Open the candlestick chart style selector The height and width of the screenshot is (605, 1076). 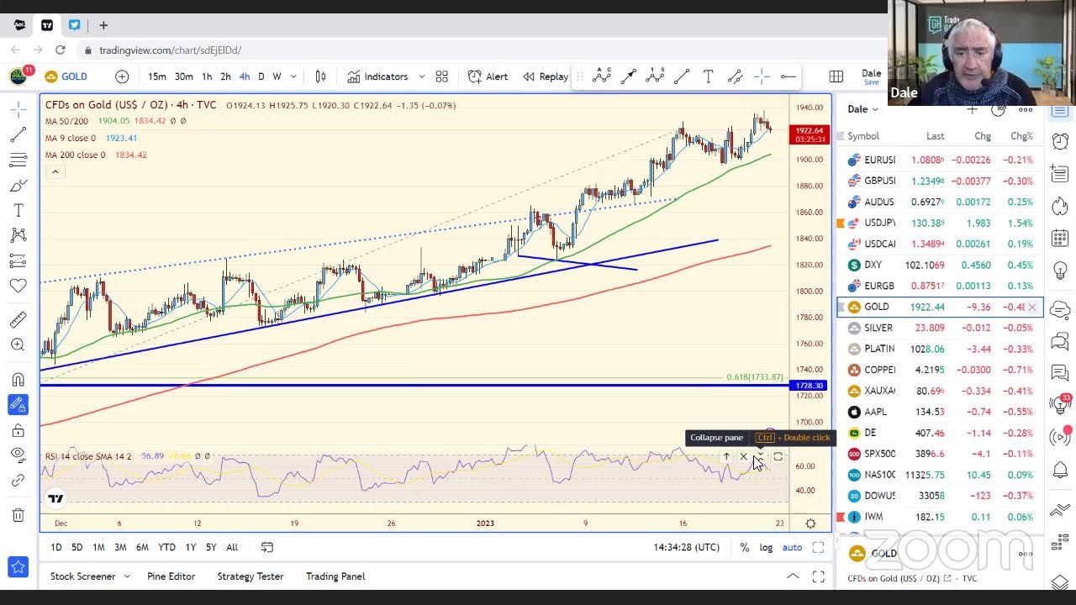click(320, 76)
